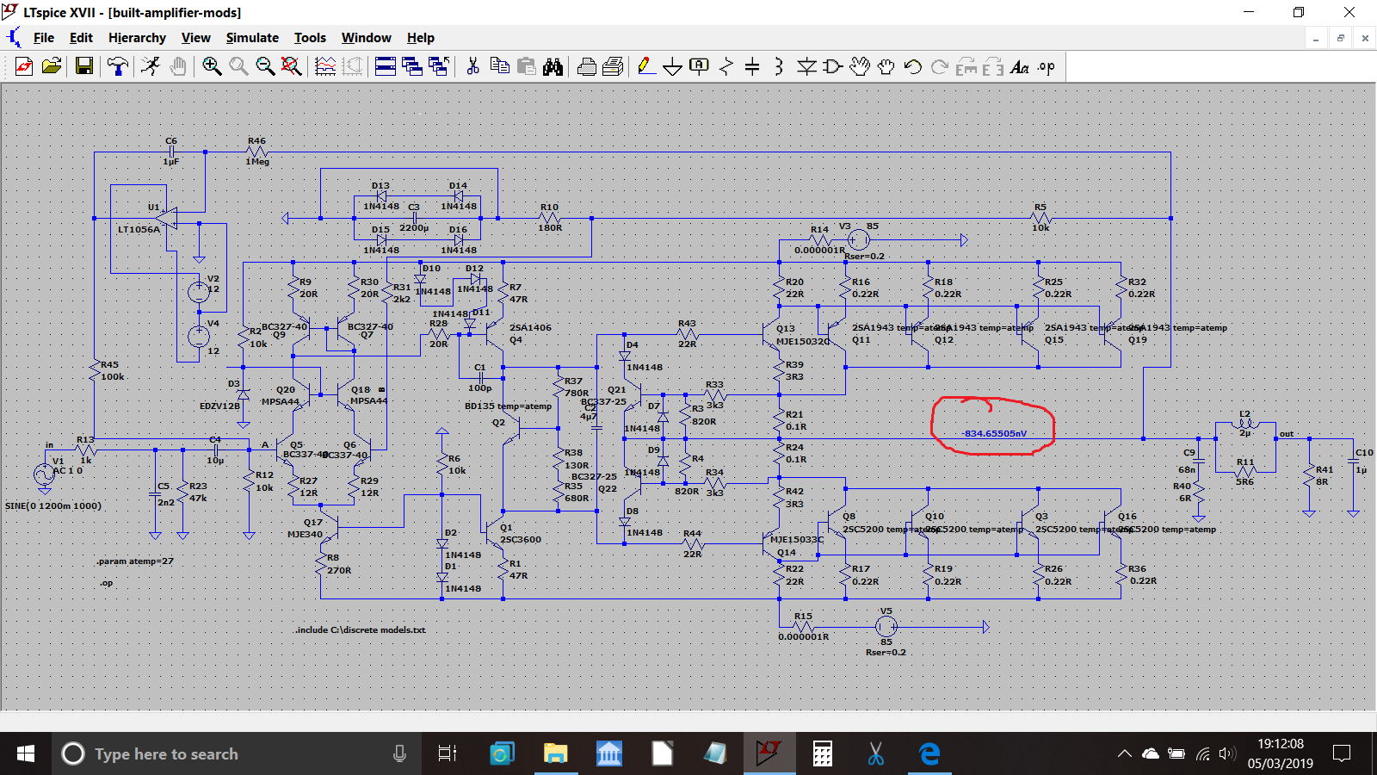Add a SPICE directive with the .op icon
Screen dimensions: 1377x775
(x=1047, y=66)
